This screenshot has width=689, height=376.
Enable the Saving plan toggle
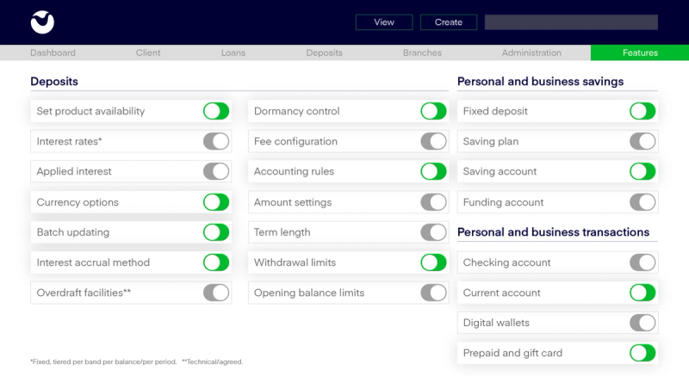[642, 141]
